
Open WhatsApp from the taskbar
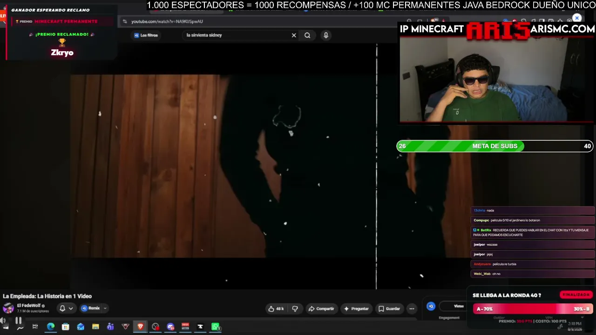tap(215, 327)
